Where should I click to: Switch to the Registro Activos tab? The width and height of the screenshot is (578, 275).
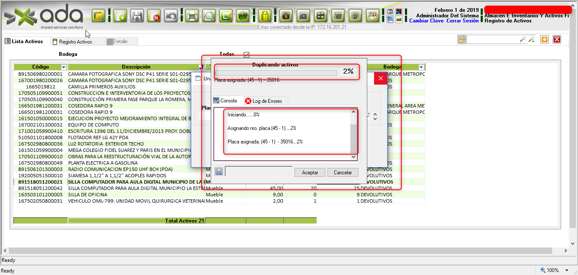point(75,42)
